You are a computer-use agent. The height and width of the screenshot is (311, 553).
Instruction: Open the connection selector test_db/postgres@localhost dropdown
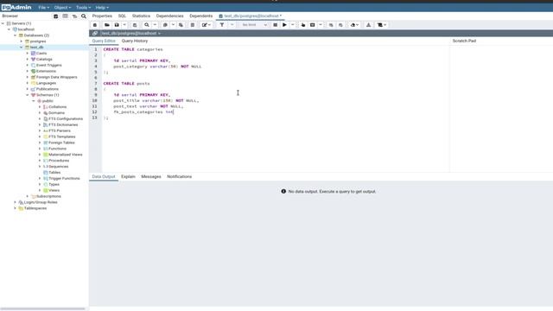point(131,33)
